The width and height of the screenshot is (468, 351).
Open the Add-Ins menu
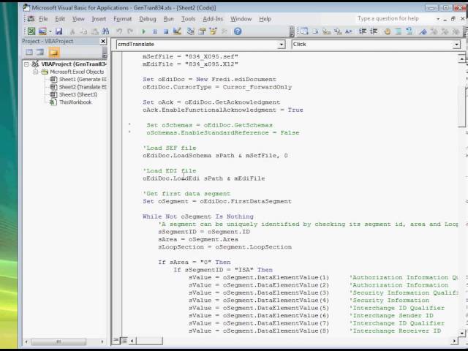(213, 19)
